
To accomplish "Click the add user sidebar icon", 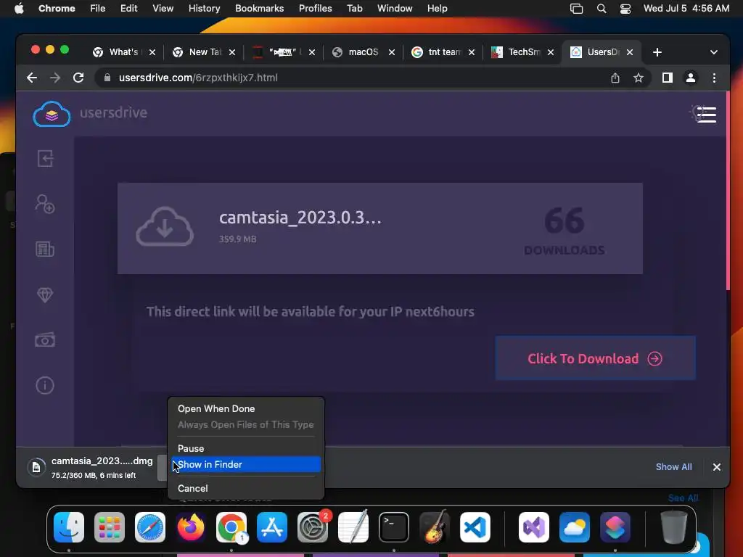I will (45, 204).
